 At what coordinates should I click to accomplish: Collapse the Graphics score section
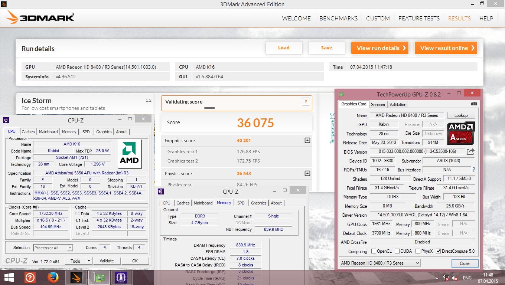click(x=307, y=141)
